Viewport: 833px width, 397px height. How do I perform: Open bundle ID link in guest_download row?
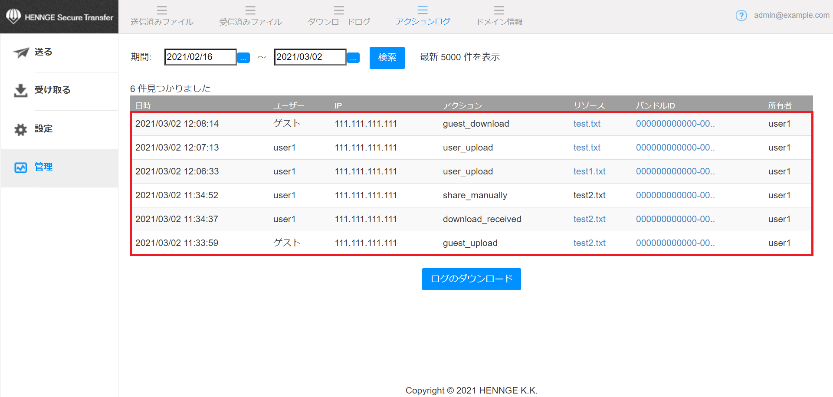click(676, 124)
